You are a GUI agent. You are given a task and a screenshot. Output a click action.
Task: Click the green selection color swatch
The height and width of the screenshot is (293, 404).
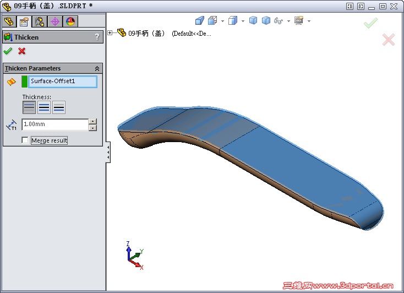click(x=24, y=82)
